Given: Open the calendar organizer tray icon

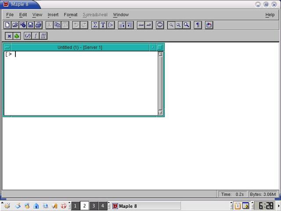Looking at the screenshot, I should [x=246, y=206].
